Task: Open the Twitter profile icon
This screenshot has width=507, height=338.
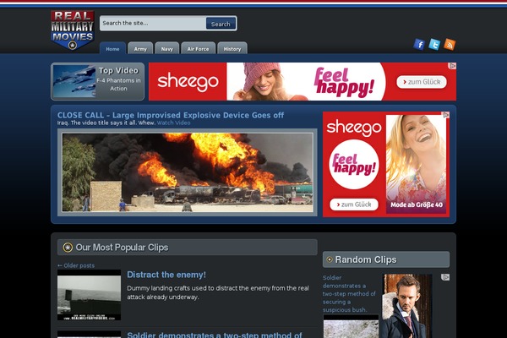Action: [x=434, y=44]
